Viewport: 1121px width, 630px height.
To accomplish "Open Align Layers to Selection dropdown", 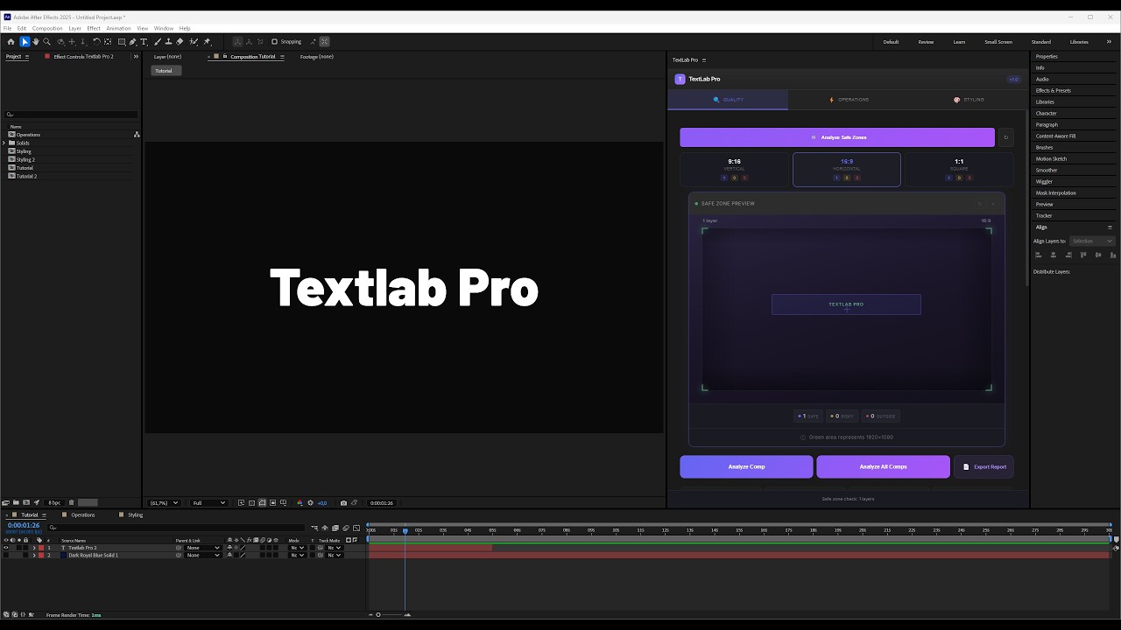I will pyautogui.click(x=1092, y=241).
